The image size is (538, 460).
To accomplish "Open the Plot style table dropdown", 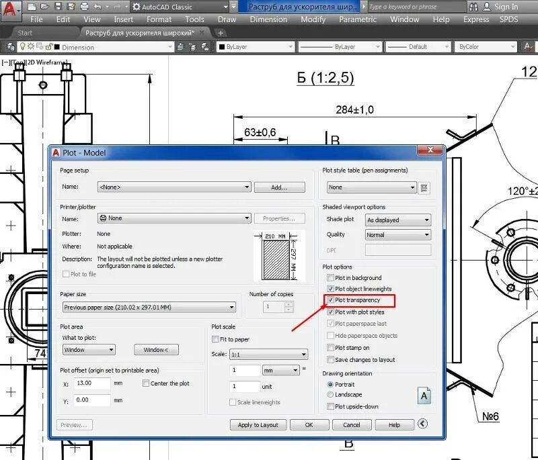I will [372, 187].
